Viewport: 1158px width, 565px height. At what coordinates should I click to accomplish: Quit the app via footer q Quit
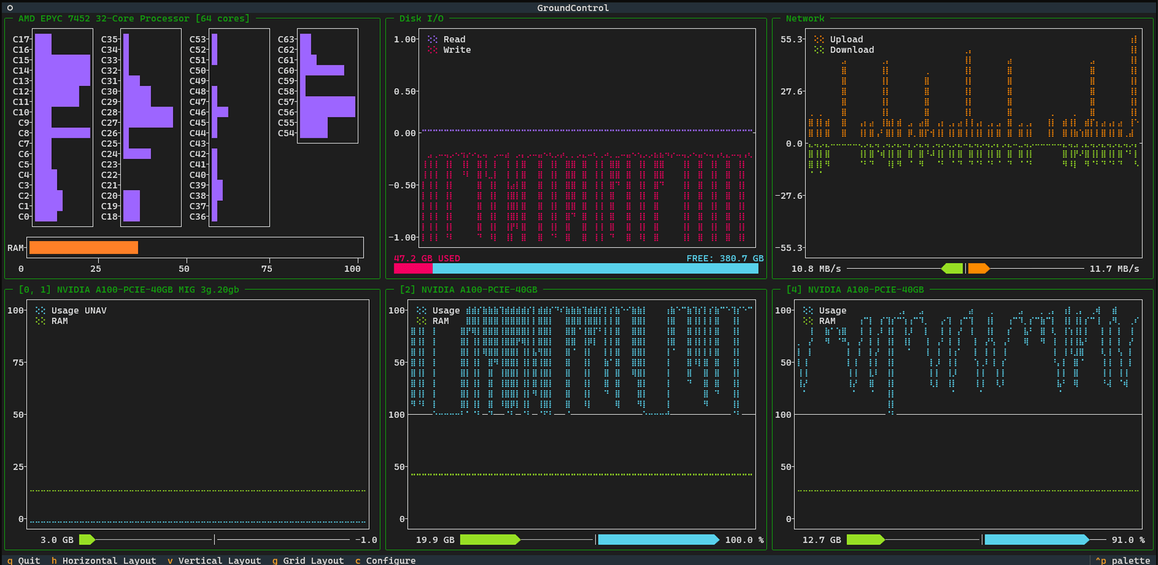tap(24, 560)
